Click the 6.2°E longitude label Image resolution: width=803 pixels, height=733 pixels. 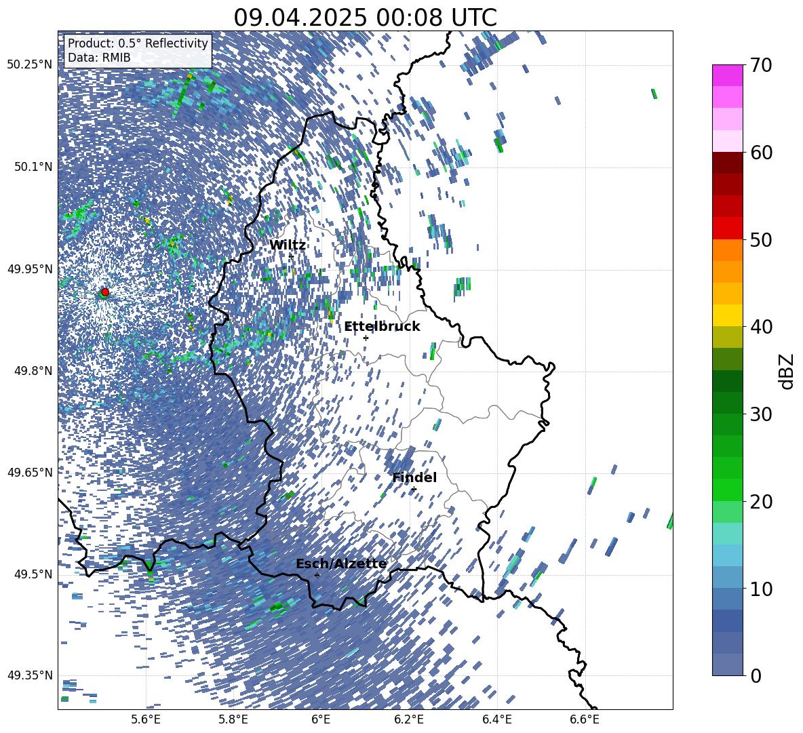pyautogui.click(x=409, y=719)
